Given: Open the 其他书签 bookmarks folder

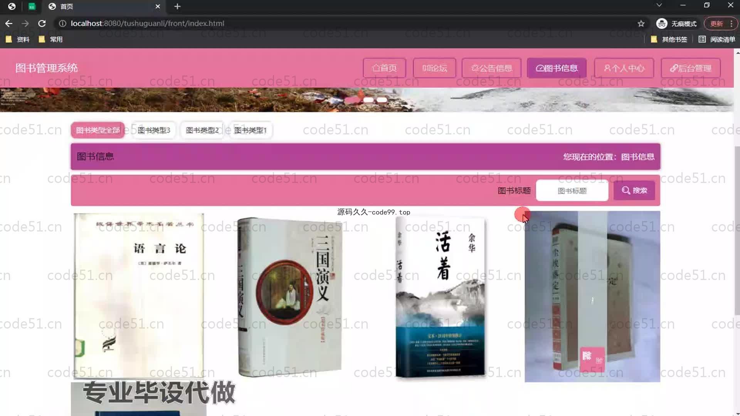Looking at the screenshot, I should (669, 39).
